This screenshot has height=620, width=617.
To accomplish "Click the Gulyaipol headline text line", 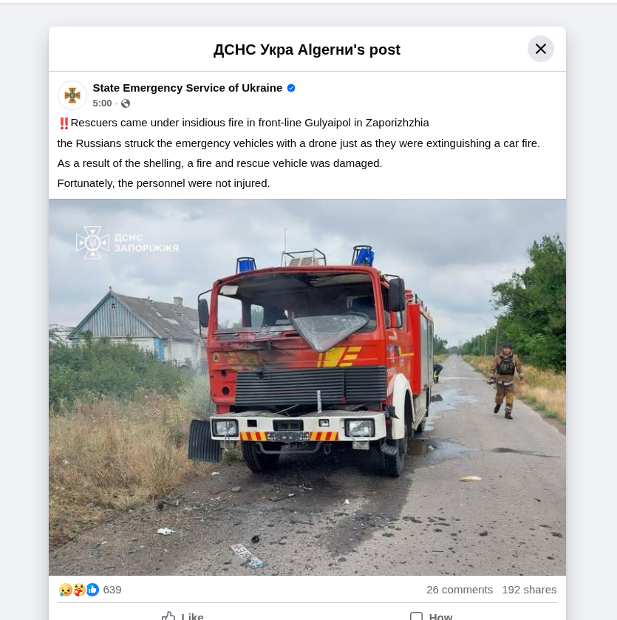I will [x=244, y=123].
